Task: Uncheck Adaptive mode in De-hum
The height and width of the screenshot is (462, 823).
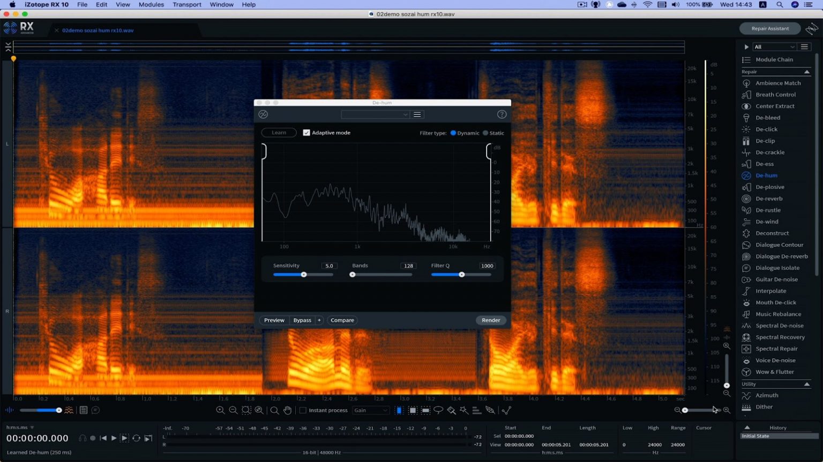Action: [x=306, y=132]
